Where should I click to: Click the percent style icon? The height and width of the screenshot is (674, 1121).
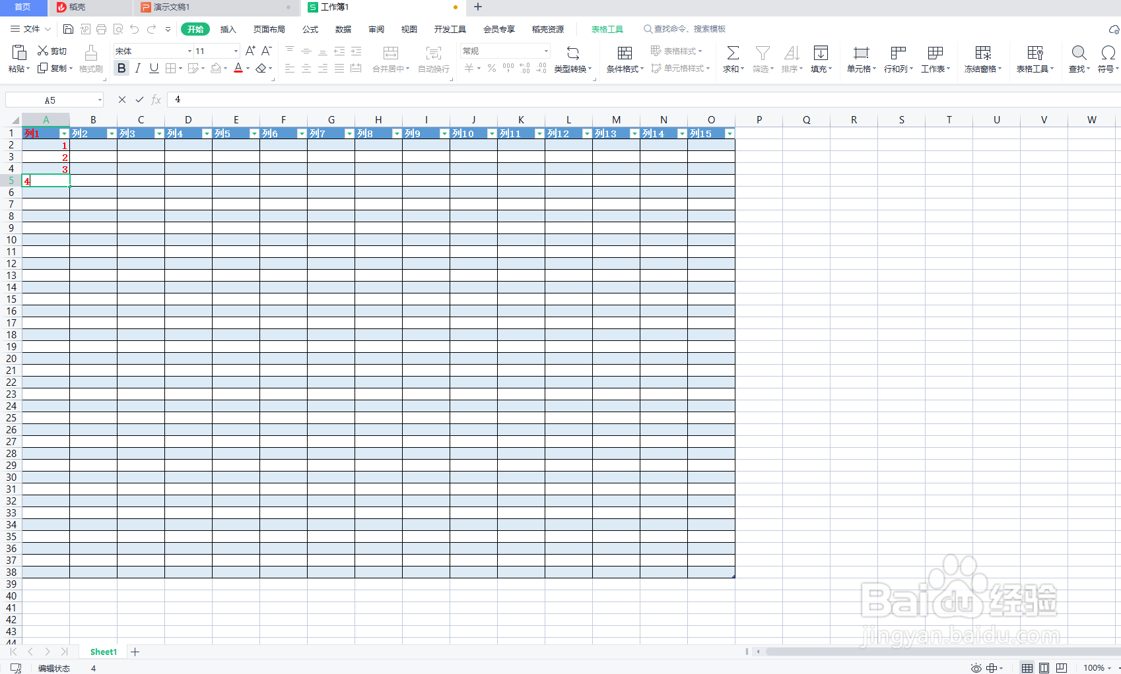point(491,68)
